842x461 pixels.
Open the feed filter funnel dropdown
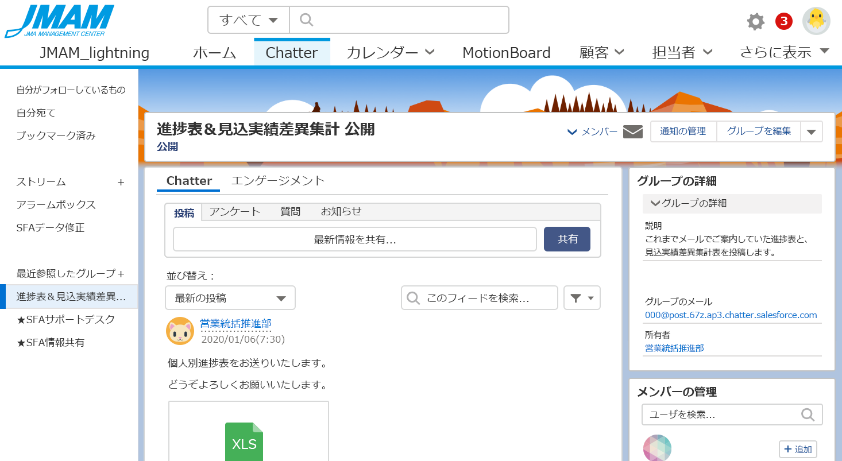coord(582,298)
